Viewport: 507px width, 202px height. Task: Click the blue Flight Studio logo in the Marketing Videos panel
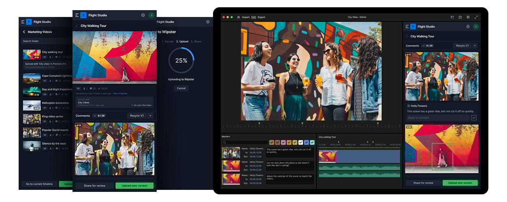coord(29,22)
